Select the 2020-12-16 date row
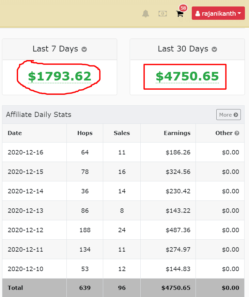249x297 pixels. pyautogui.click(x=26, y=152)
